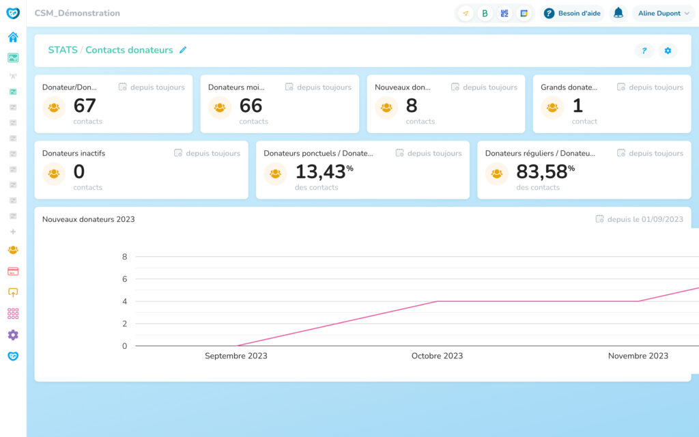
Task: Open the dashboard settings gear button
Action: pyautogui.click(x=668, y=51)
